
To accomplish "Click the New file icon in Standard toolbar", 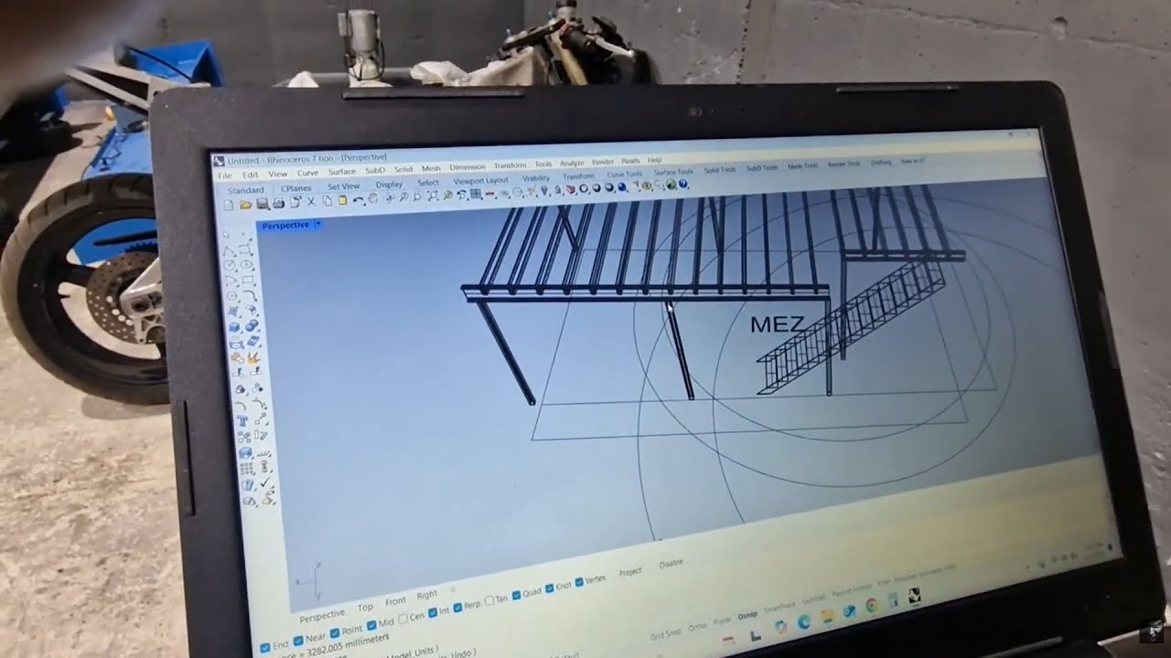I will tap(228, 205).
